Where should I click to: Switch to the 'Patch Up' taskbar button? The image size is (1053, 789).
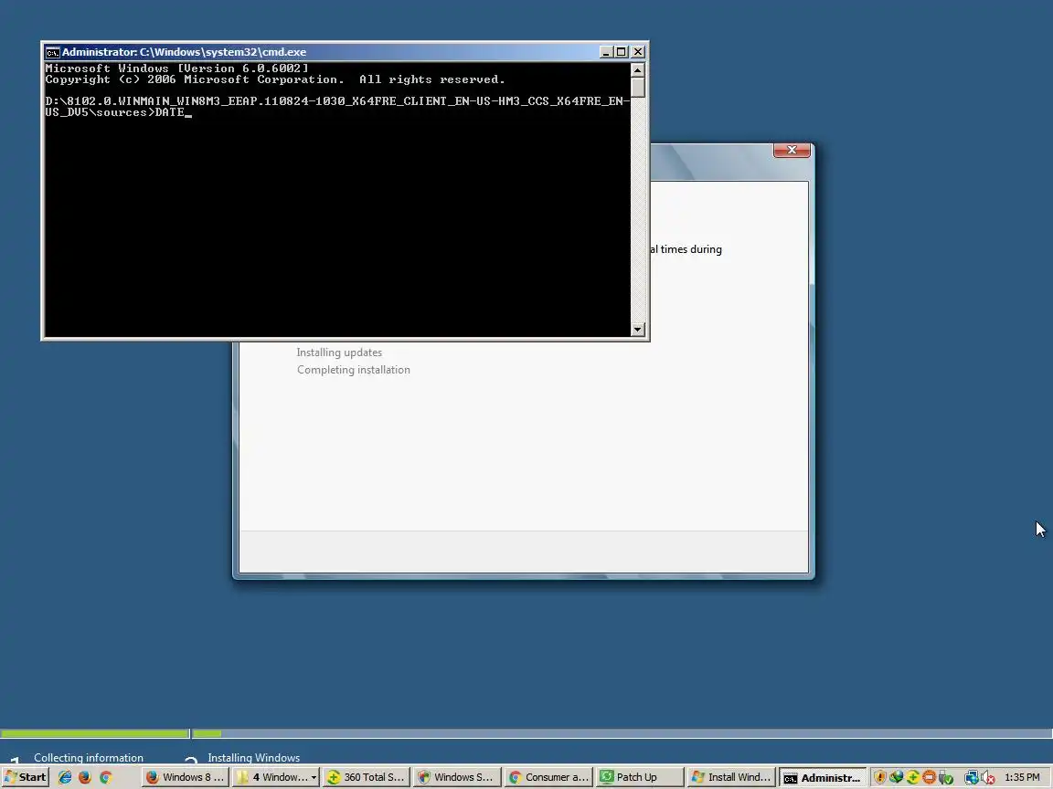[639, 777]
